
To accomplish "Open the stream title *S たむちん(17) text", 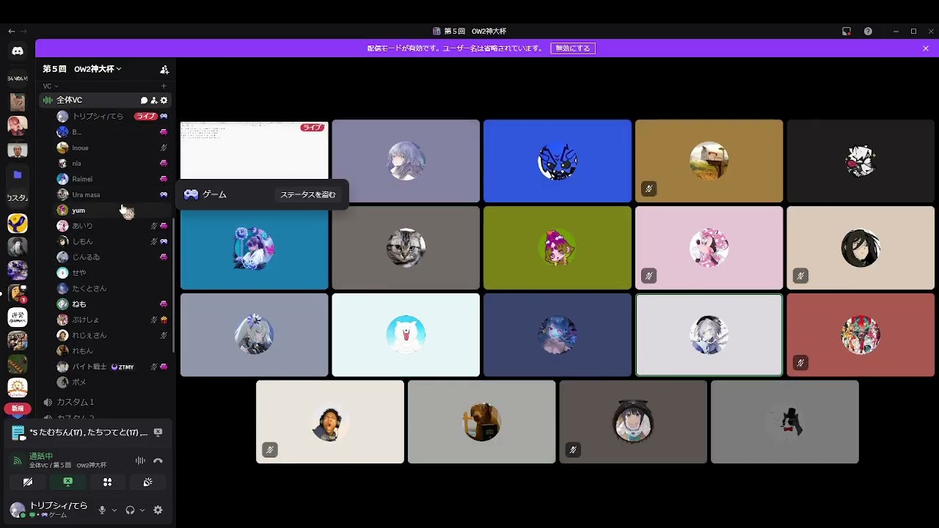I will [x=89, y=433].
